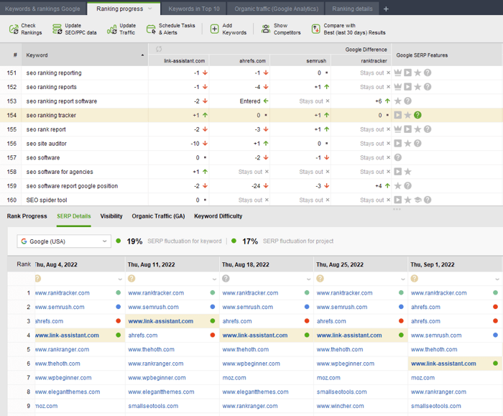Click the Update Traffic icon

111,29
